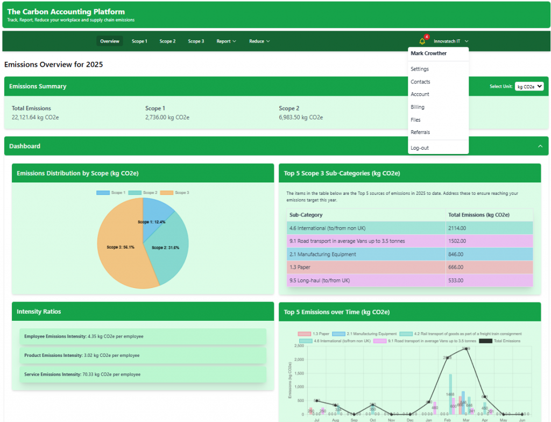Open Billing from the user menu
The height and width of the screenshot is (422, 551).
[x=417, y=107]
